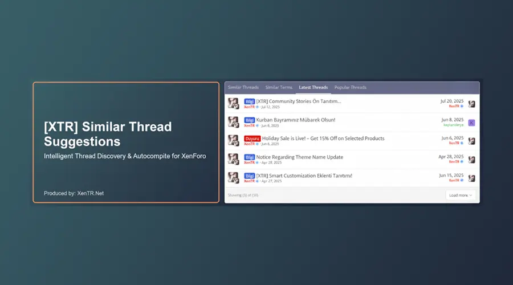Click author avatar beside Theme Name Update thread

233,159
